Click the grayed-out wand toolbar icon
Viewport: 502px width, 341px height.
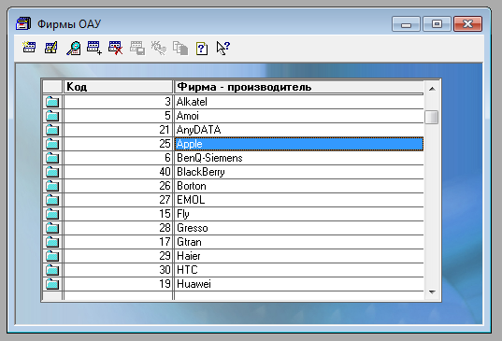pos(159,48)
